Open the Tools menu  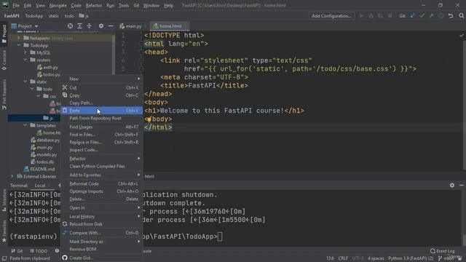click(124, 5)
